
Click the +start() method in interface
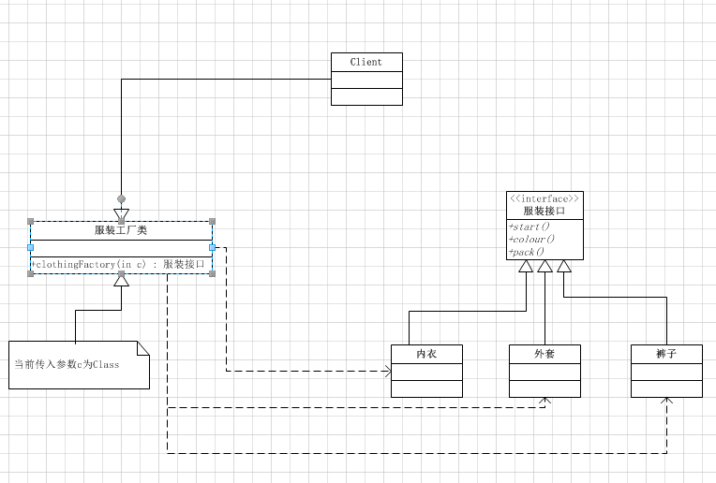coord(530,227)
